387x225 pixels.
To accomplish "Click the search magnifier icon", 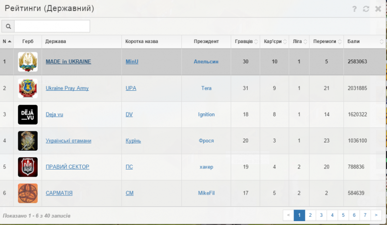I will [x=8, y=26].
